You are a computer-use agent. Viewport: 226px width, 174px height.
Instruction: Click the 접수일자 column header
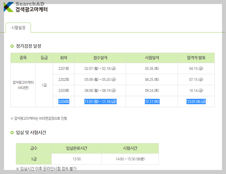(x=100, y=58)
